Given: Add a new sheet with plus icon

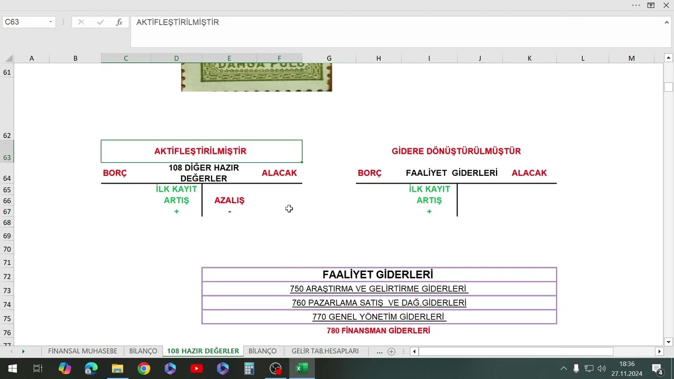Looking at the screenshot, I should pyautogui.click(x=391, y=351).
